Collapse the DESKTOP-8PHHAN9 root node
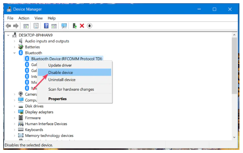Screen dimensions: 243x153 click(x=8, y=35)
